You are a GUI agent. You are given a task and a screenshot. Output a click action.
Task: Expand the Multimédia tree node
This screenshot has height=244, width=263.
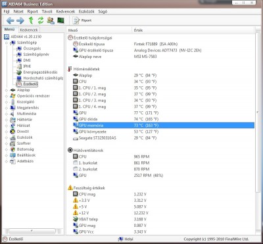click(7, 114)
